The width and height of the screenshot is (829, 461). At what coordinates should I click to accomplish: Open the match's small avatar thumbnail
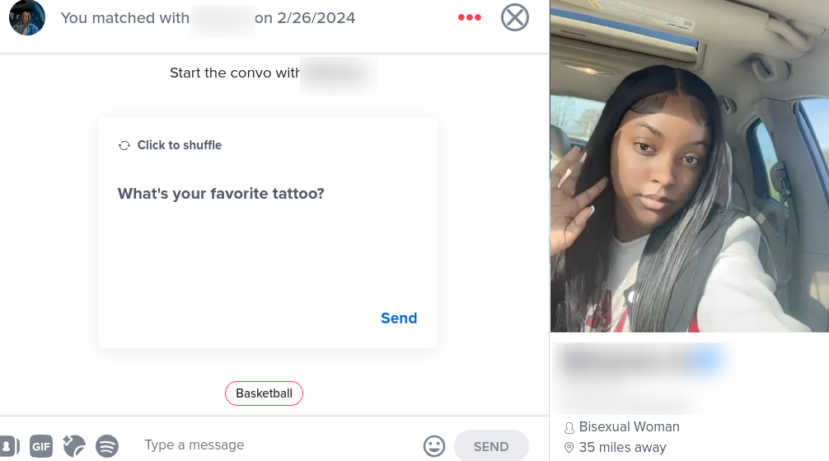27,17
